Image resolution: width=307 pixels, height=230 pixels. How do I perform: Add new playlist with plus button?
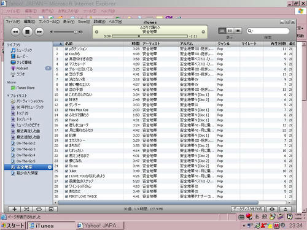tap(14, 209)
